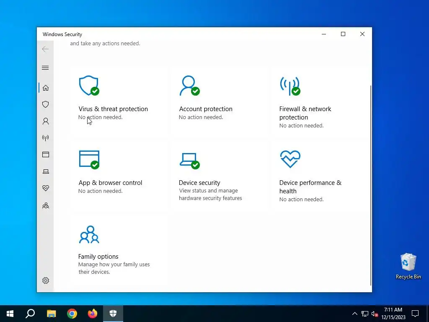Click the large Device performance heart icon
Image resolution: width=429 pixels, height=322 pixels.
tap(290, 159)
